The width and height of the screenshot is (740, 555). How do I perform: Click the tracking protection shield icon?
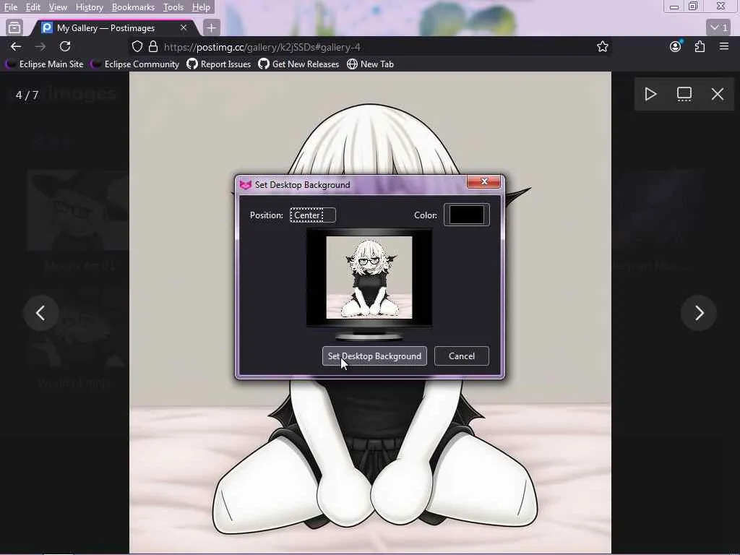(137, 47)
